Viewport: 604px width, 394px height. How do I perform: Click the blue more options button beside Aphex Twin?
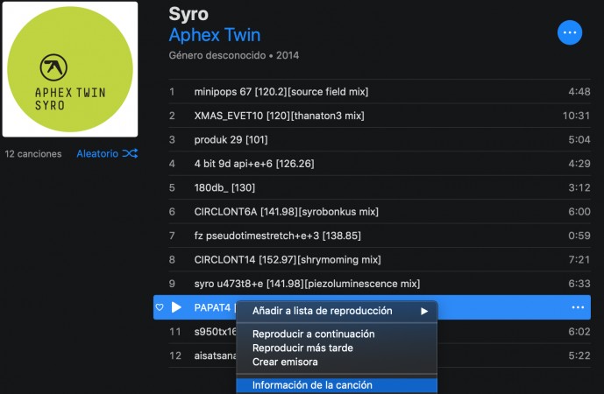[x=570, y=32]
